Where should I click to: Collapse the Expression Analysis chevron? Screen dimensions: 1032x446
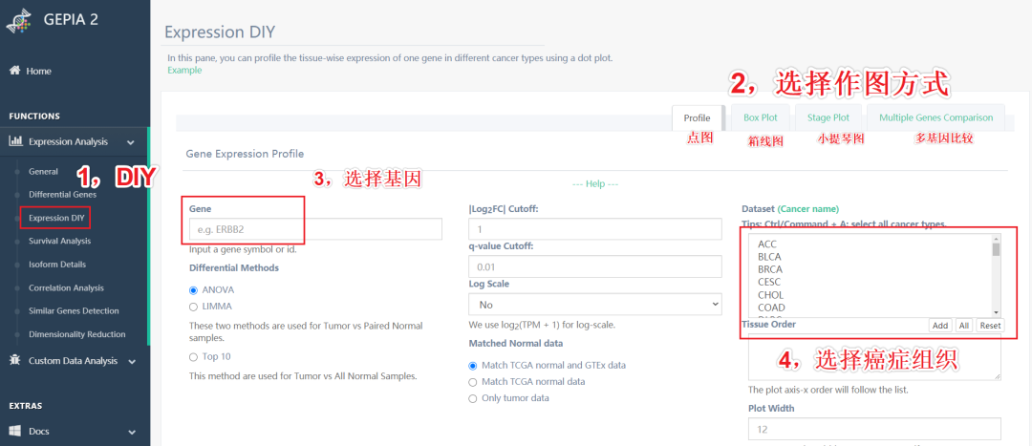click(x=131, y=142)
